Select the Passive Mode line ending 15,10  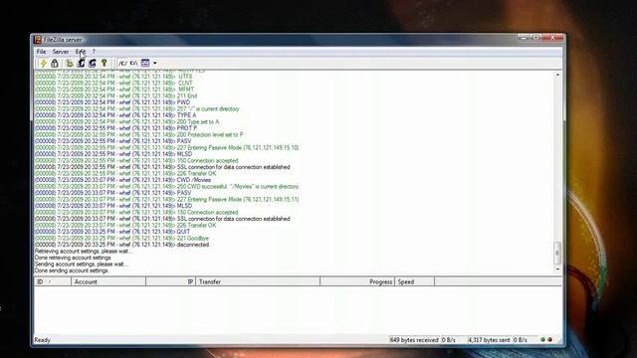pyautogui.click(x=166, y=148)
